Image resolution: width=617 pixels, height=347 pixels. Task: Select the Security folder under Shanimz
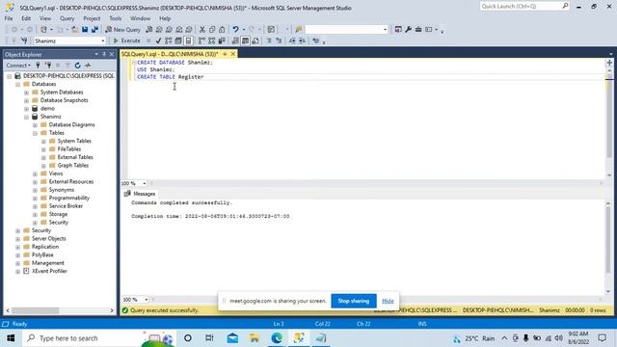point(58,223)
